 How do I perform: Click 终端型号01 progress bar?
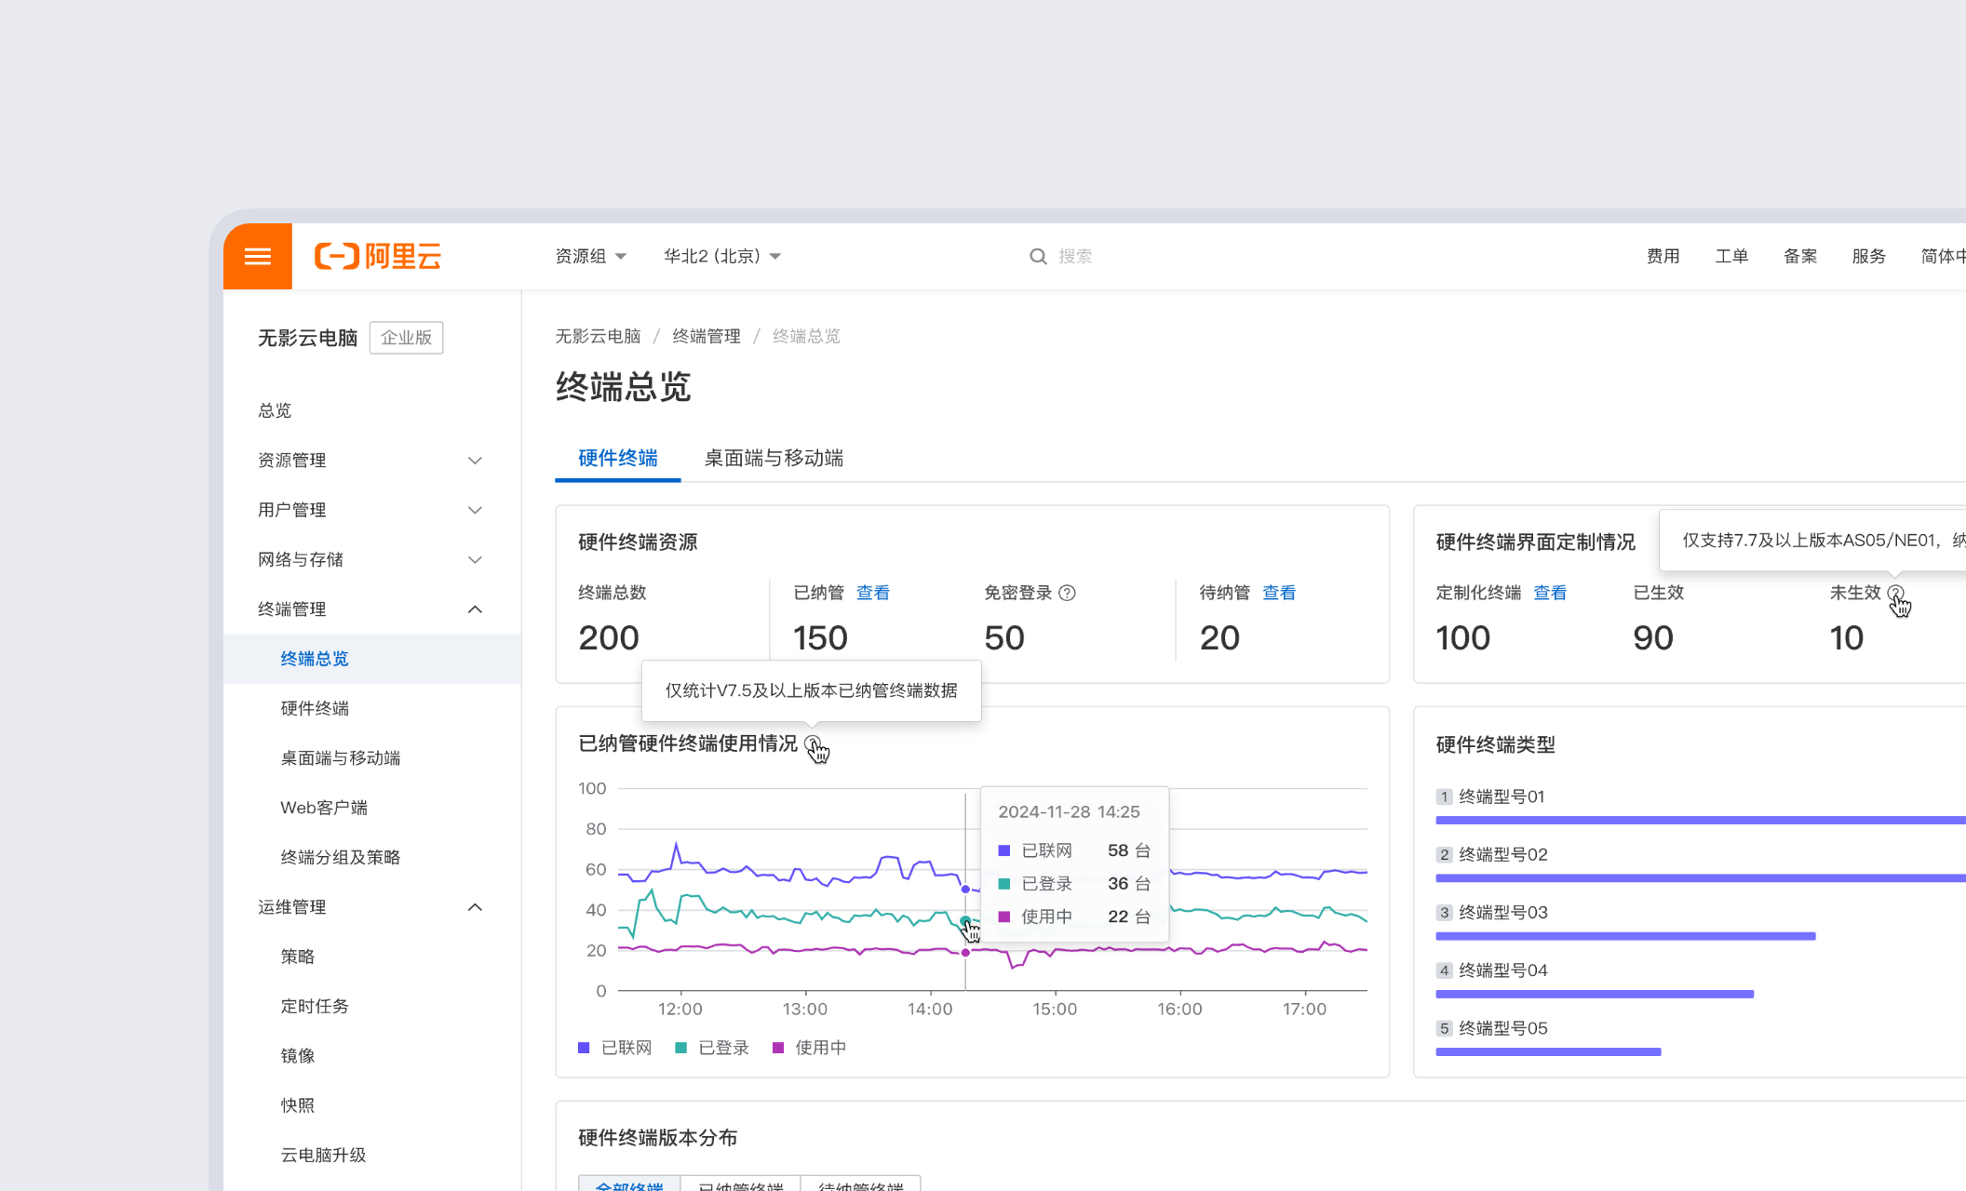[1701, 820]
